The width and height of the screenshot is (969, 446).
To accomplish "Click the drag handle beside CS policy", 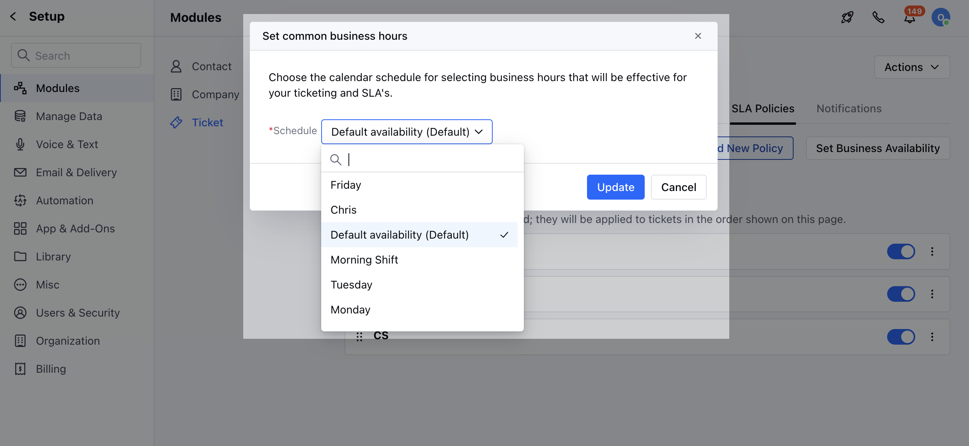I will pos(359,336).
